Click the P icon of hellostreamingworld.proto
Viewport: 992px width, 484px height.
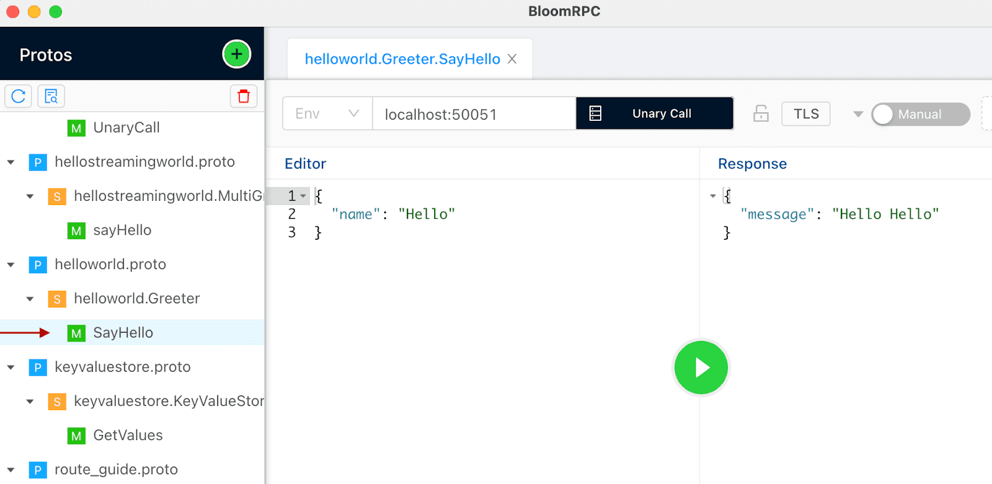(38, 162)
